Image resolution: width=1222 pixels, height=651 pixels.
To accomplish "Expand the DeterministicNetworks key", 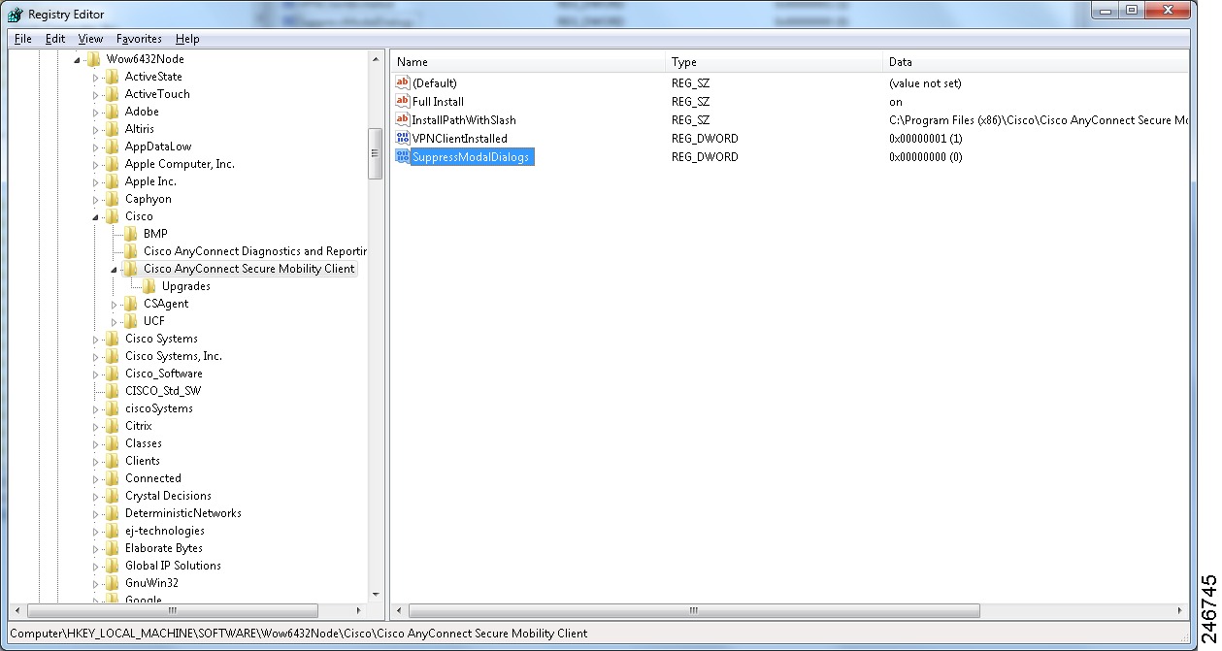I will coord(96,514).
